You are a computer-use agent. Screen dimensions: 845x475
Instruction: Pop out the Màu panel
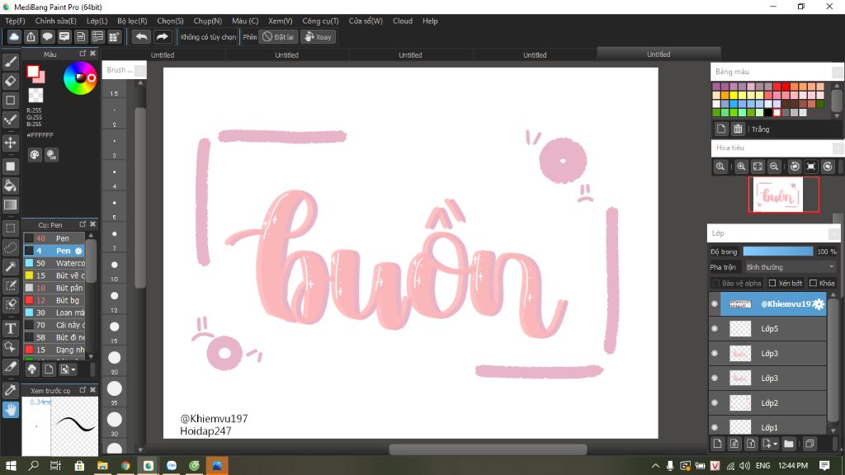83,54
